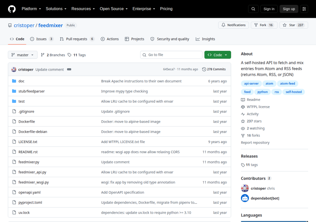Open the search magnifier icon in header
Screen dimensions: 316x222
[253, 9]
